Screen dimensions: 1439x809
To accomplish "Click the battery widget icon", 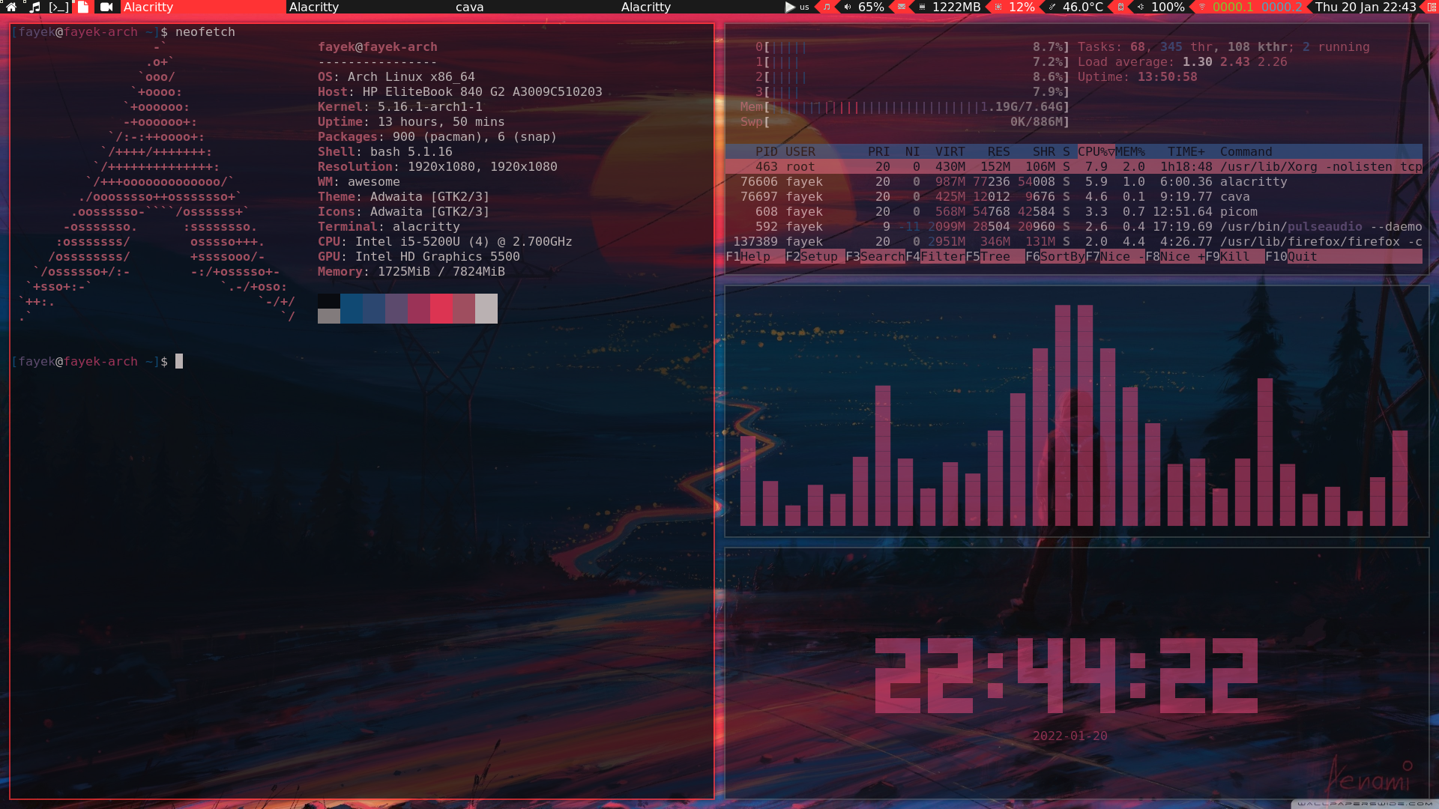I will click(x=1120, y=7).
